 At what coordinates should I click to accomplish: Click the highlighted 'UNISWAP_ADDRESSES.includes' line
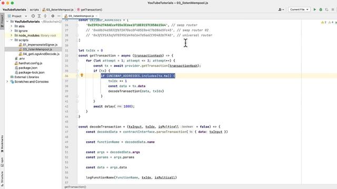[138, 76]
